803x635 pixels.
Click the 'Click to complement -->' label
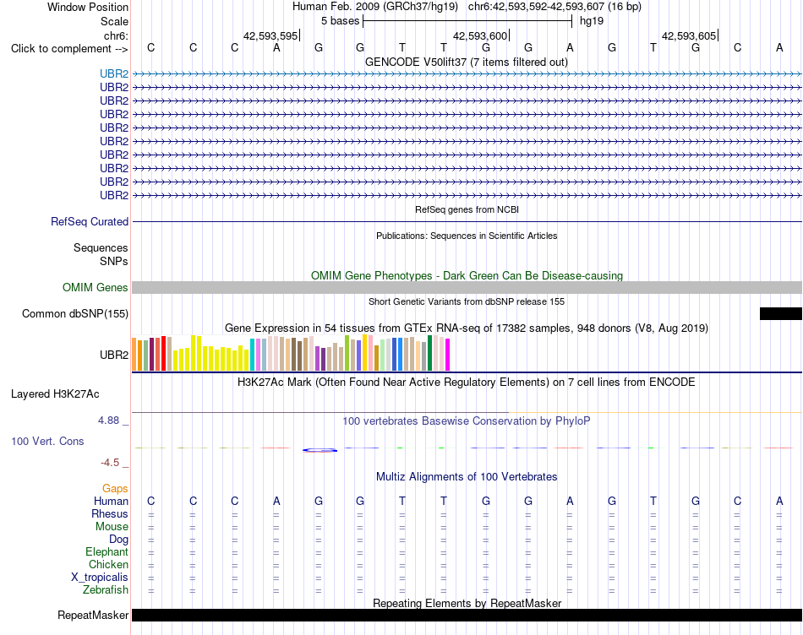click(x=69, y=49)
